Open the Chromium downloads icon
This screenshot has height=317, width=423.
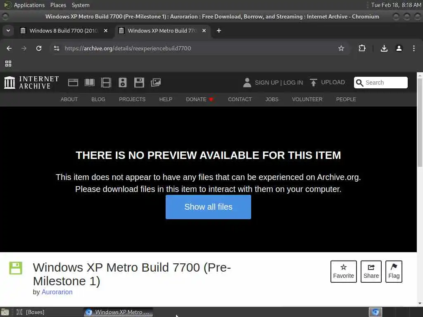click(384, 48)
